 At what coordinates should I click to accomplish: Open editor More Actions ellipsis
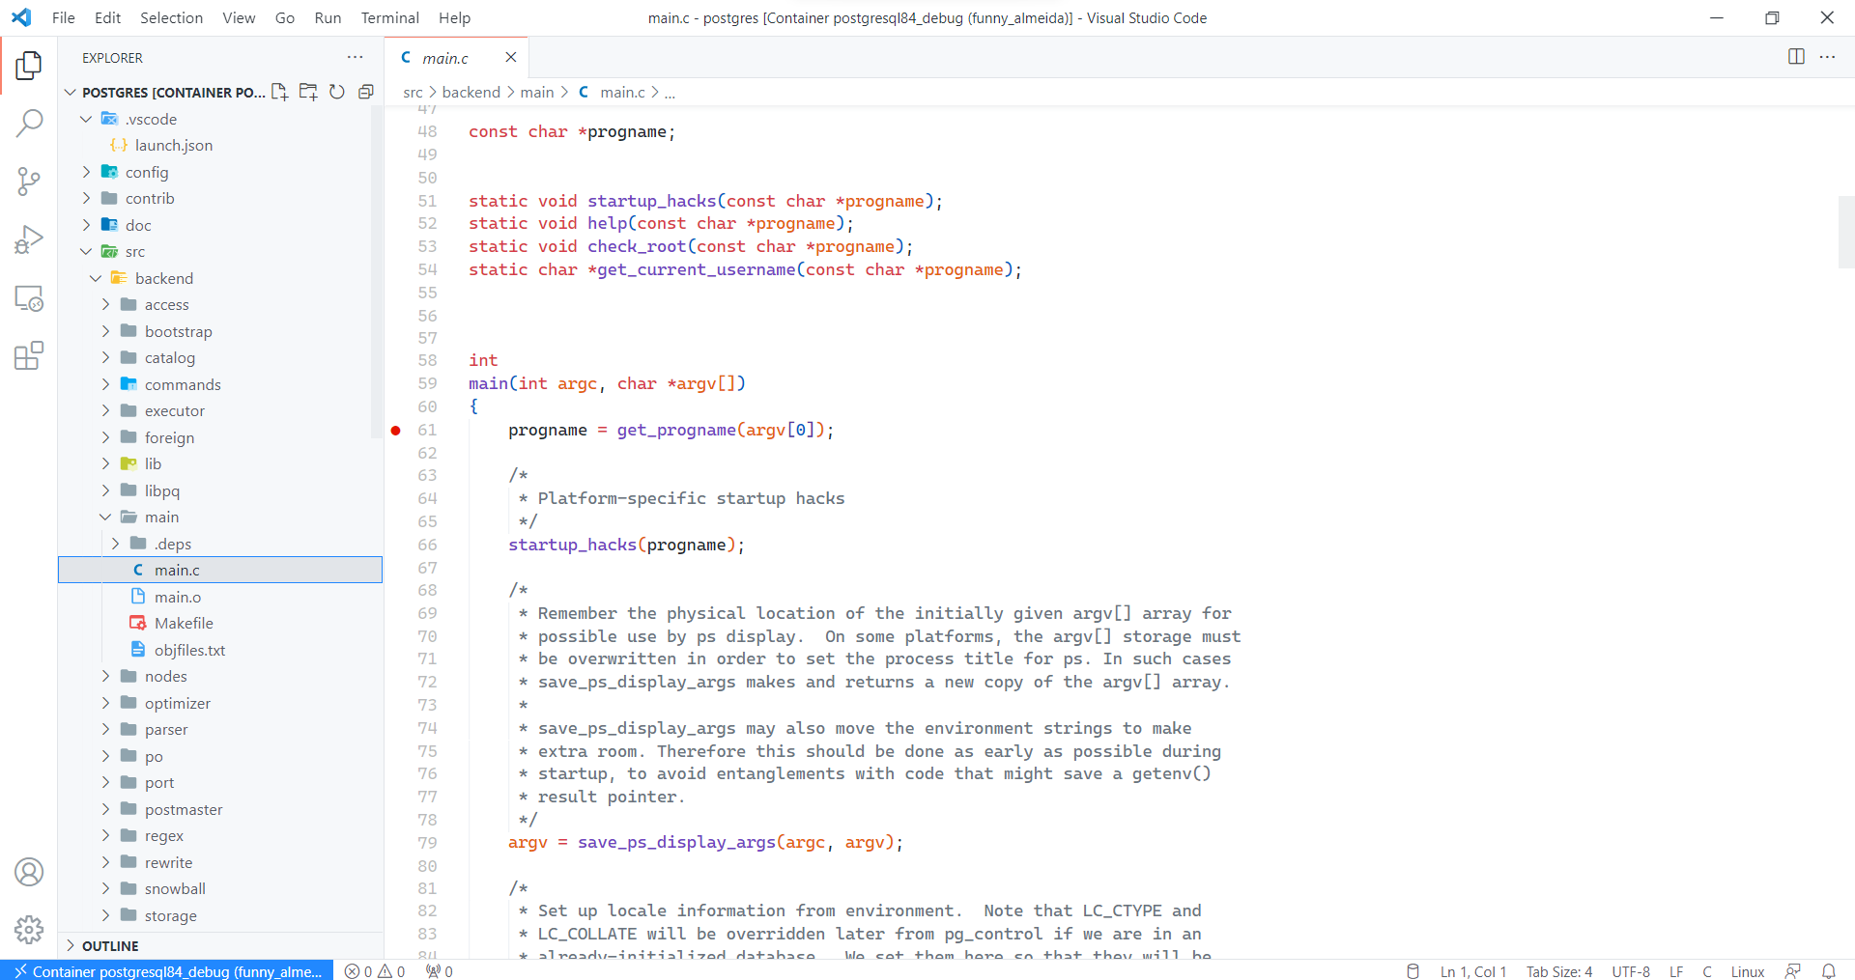tap(1827, 57)
